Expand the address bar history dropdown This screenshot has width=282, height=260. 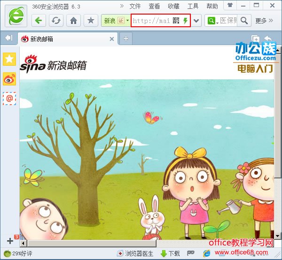196,21
